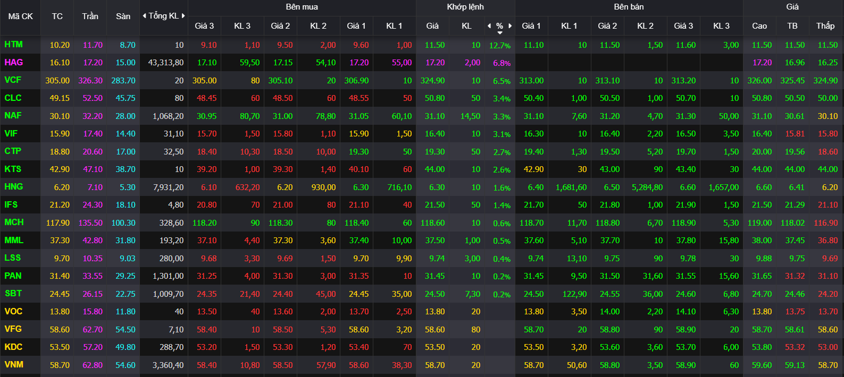Click HNG sell volume 1,681,60
844x377 pixels.
point(571,187)
